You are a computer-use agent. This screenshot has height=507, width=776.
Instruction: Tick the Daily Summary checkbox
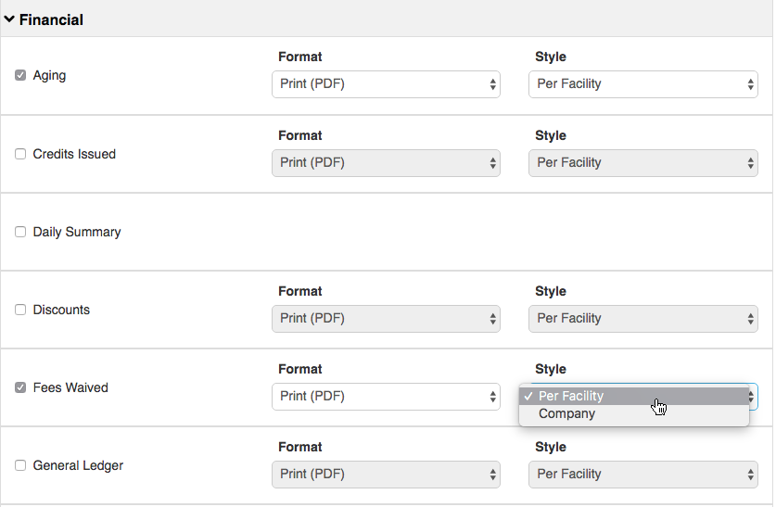20,232
